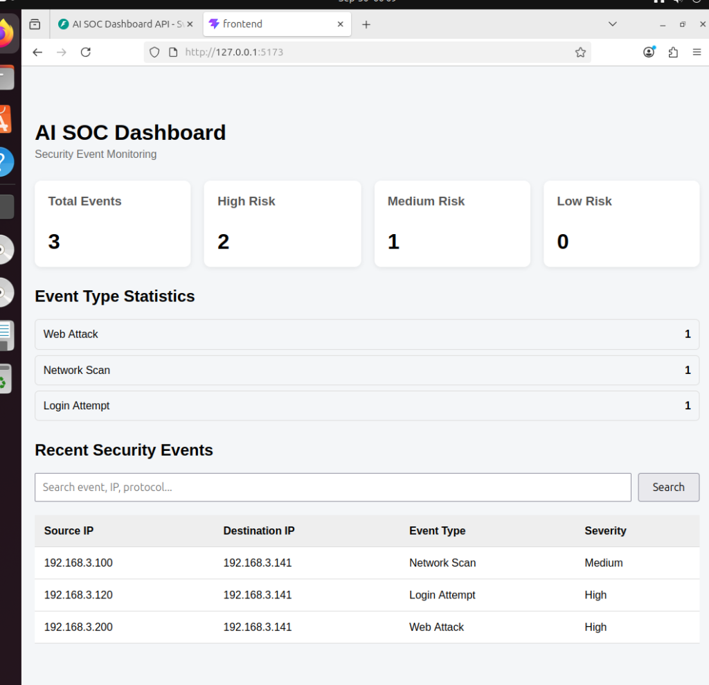The width and height of the screenshot is (709, 685).
Task: Click the Low Risk card
Action: [x=621, y=224]
